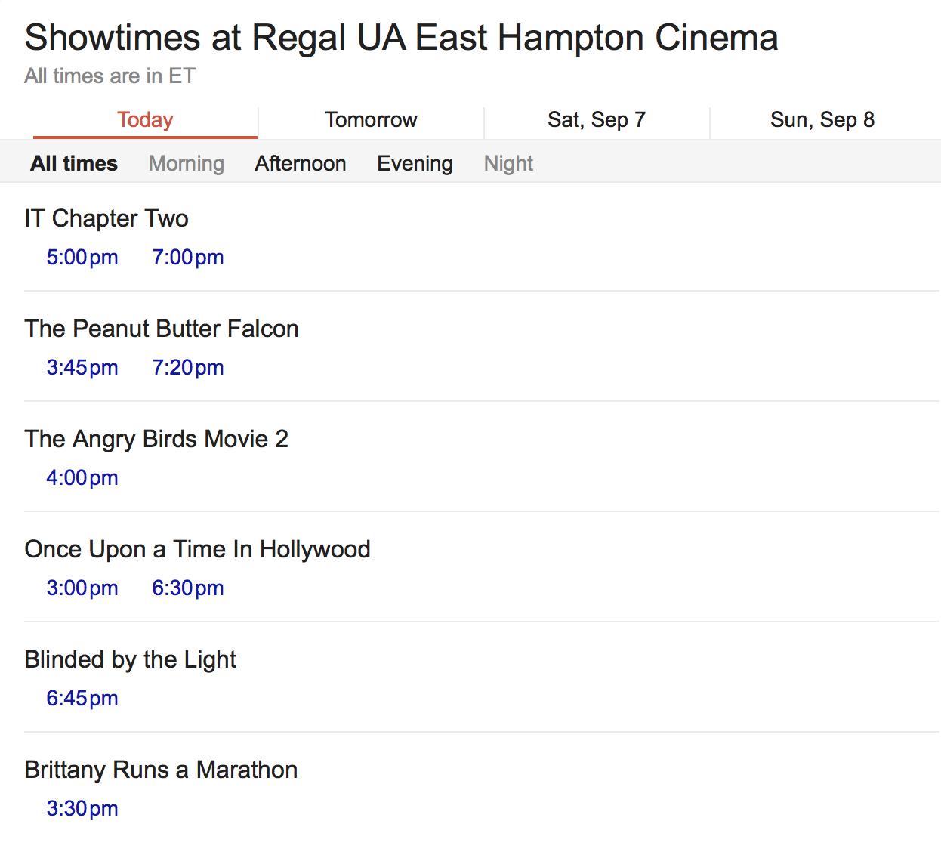The width and height of the screenshot is (941, 852).
Task: Filter showtimes by Morning
Action: [x=187, y=164]
